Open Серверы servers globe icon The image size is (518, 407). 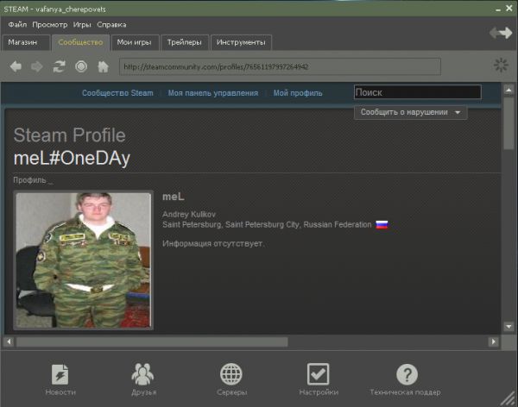pos(231,374)
